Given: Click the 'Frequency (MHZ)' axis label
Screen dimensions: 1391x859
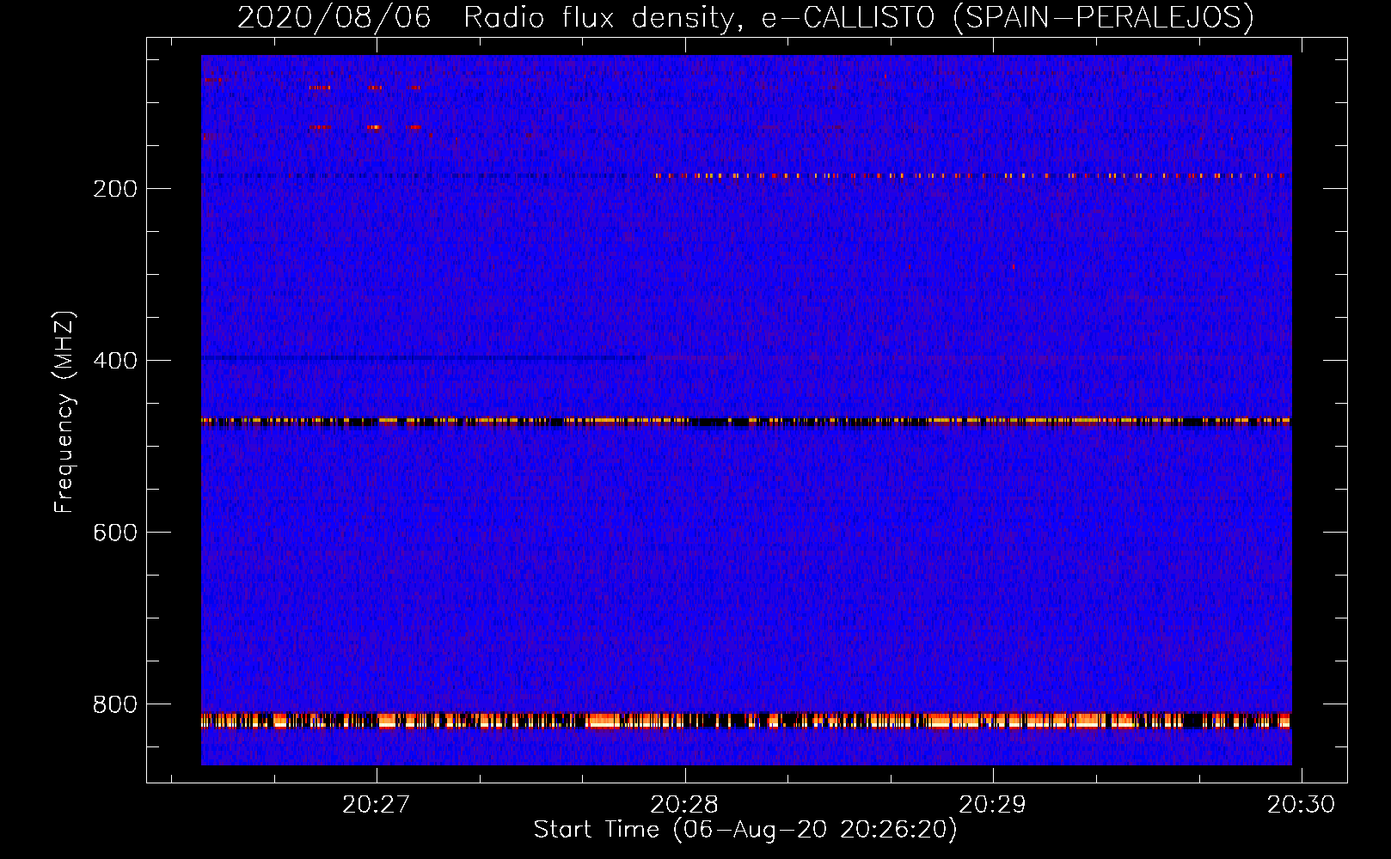Looking at the screenshot, I should (x=64, y=411).
